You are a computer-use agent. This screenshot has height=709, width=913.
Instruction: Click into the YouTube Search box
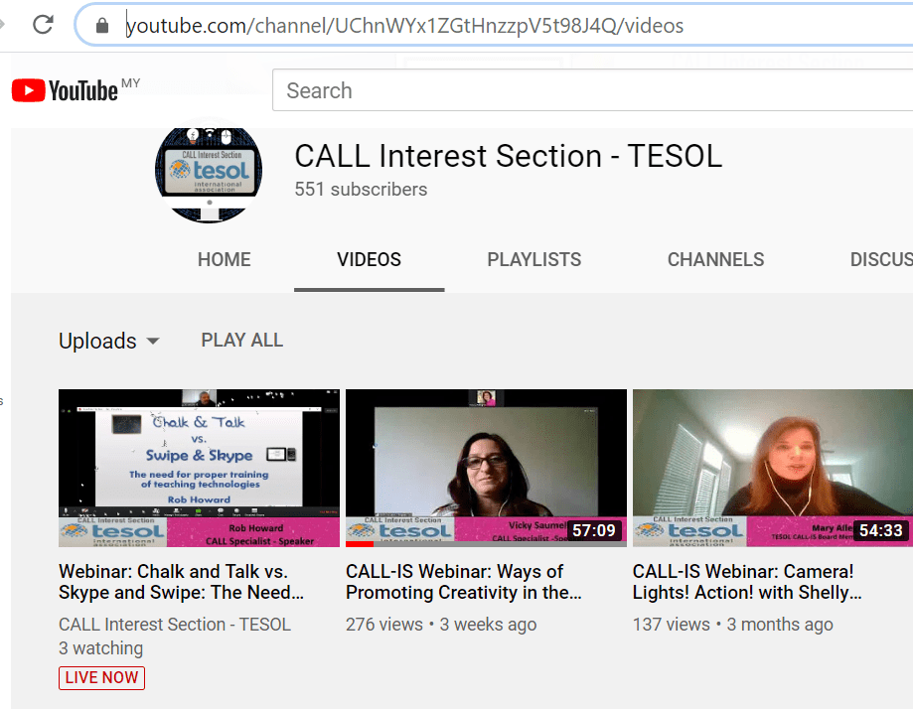click(x=592, y=90)
